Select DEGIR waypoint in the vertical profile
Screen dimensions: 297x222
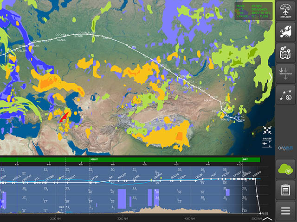(x=199, y=176)
